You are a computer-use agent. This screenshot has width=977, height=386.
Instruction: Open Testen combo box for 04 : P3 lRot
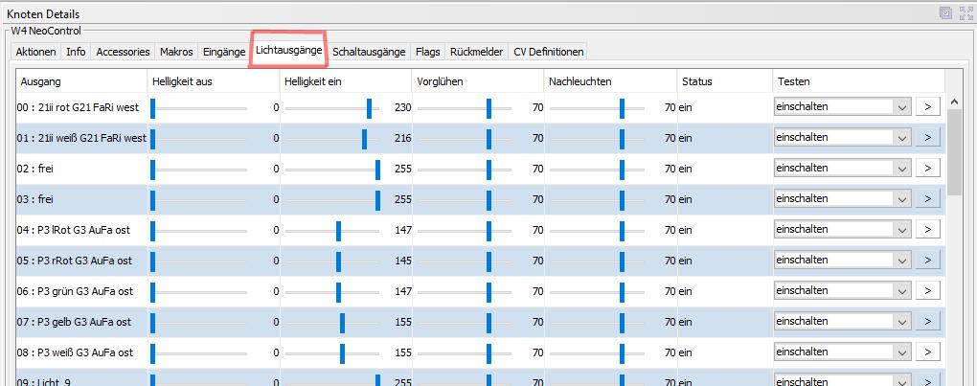900,230
